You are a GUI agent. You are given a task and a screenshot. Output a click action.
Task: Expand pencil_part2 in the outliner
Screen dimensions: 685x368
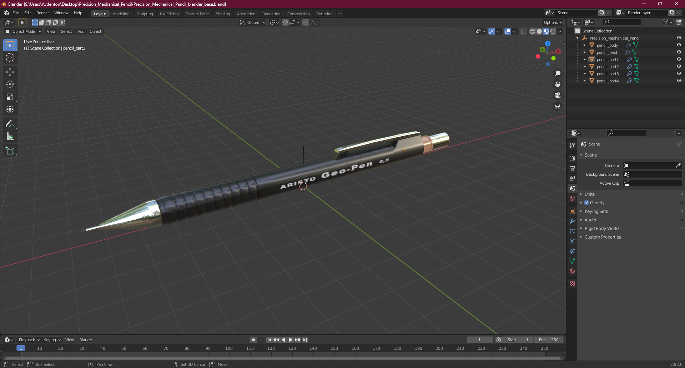(584, 67)
